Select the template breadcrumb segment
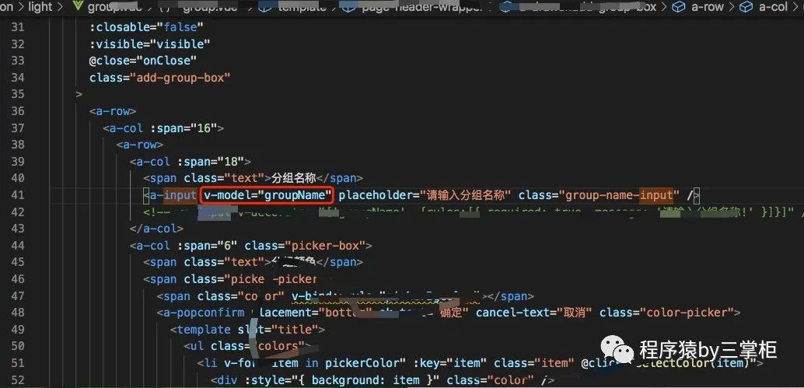The image size is (804, 388). coord(302,7)
